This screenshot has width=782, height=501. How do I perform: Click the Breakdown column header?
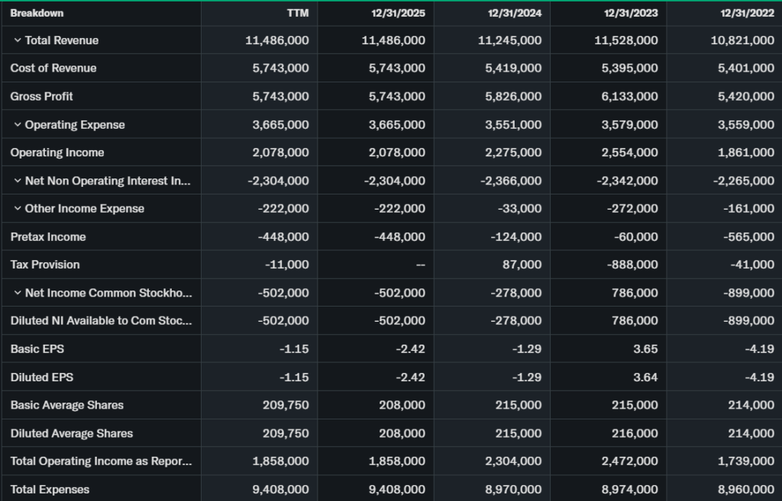[x=37, y=13]
